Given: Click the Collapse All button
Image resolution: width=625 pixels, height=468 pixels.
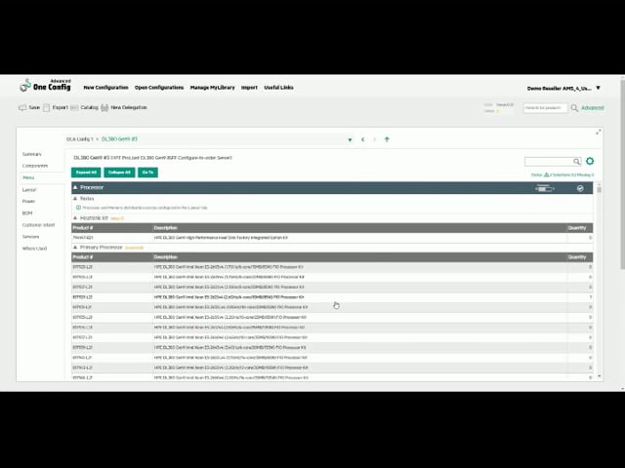Looking at the screenshot, I should (x=119, y=173).
